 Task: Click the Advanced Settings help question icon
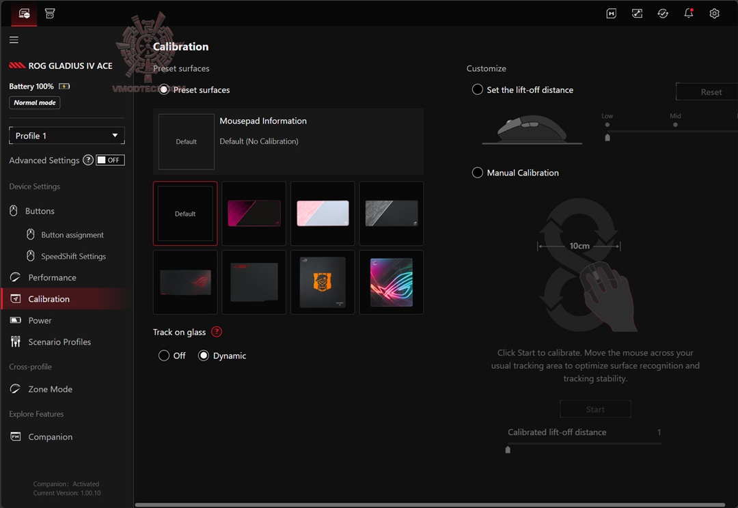click(88, 160)
